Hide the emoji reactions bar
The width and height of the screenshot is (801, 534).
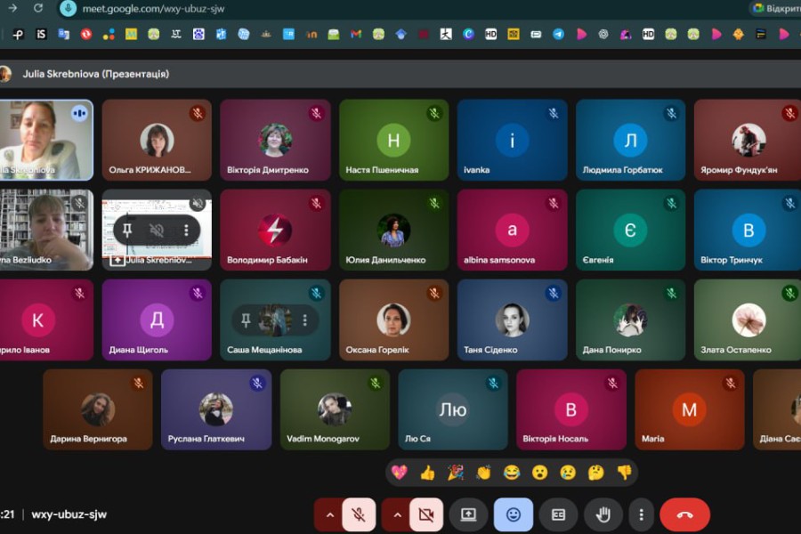pyautogui.click(x=514, y=514)
